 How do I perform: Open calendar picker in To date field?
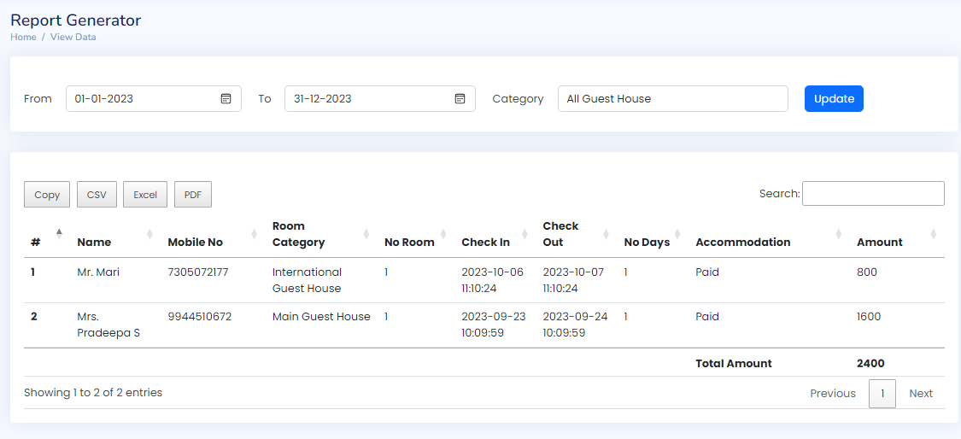pyautogui.click(x=460, y=99)
